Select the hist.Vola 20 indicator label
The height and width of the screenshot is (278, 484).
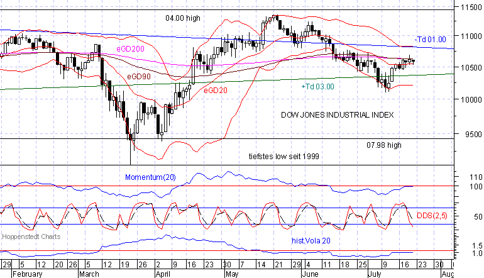click(311, 241)
